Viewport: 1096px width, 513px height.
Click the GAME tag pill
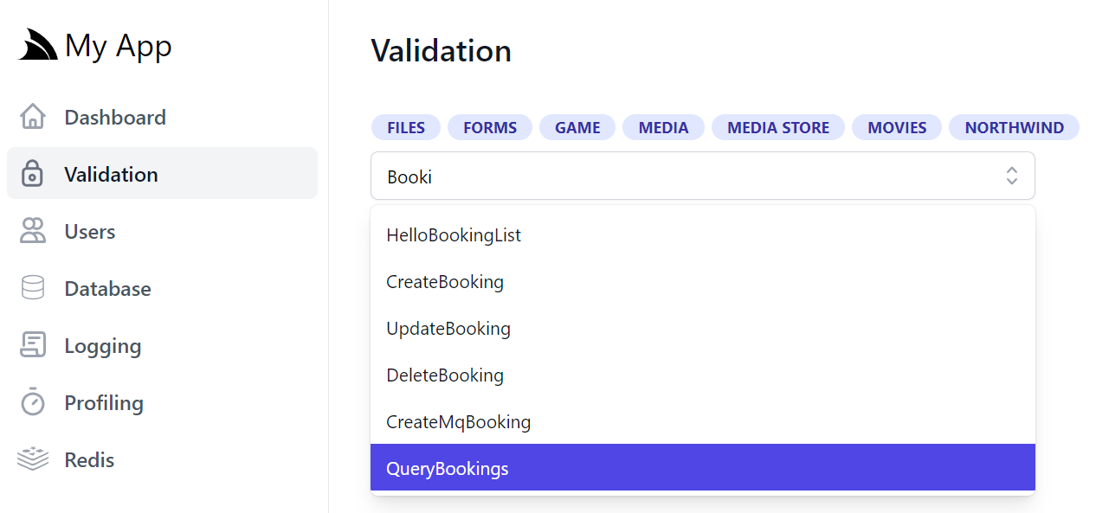[x=577, y=127]
